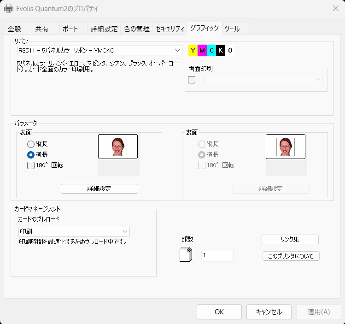Click the カードマネージメント group label
Screen dimensions: 345x324
click(x=37, y=209)
